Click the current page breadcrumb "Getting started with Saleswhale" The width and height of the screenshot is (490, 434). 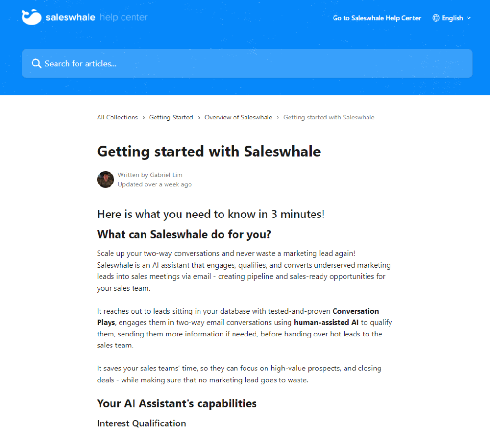tap(329, 117)
